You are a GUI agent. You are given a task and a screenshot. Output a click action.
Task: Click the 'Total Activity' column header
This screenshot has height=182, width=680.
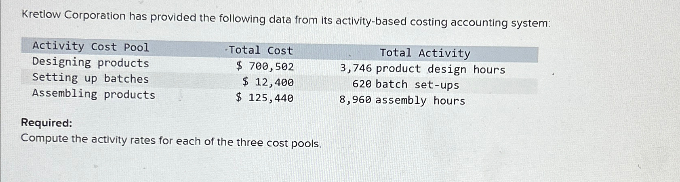point(425,53)
